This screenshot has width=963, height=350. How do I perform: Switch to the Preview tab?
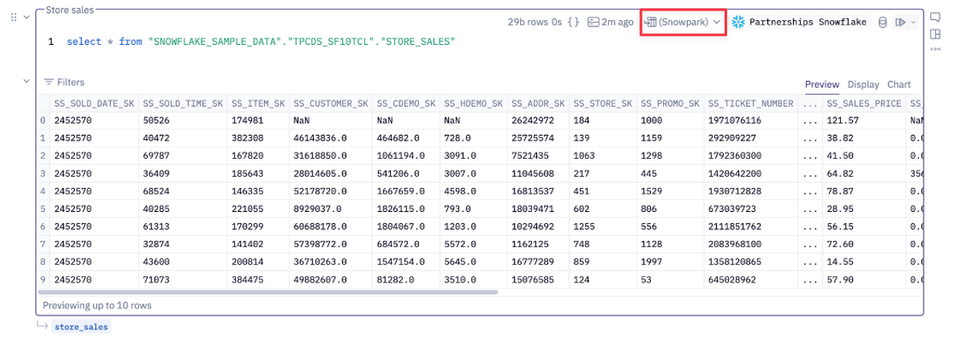coord(822,84)
